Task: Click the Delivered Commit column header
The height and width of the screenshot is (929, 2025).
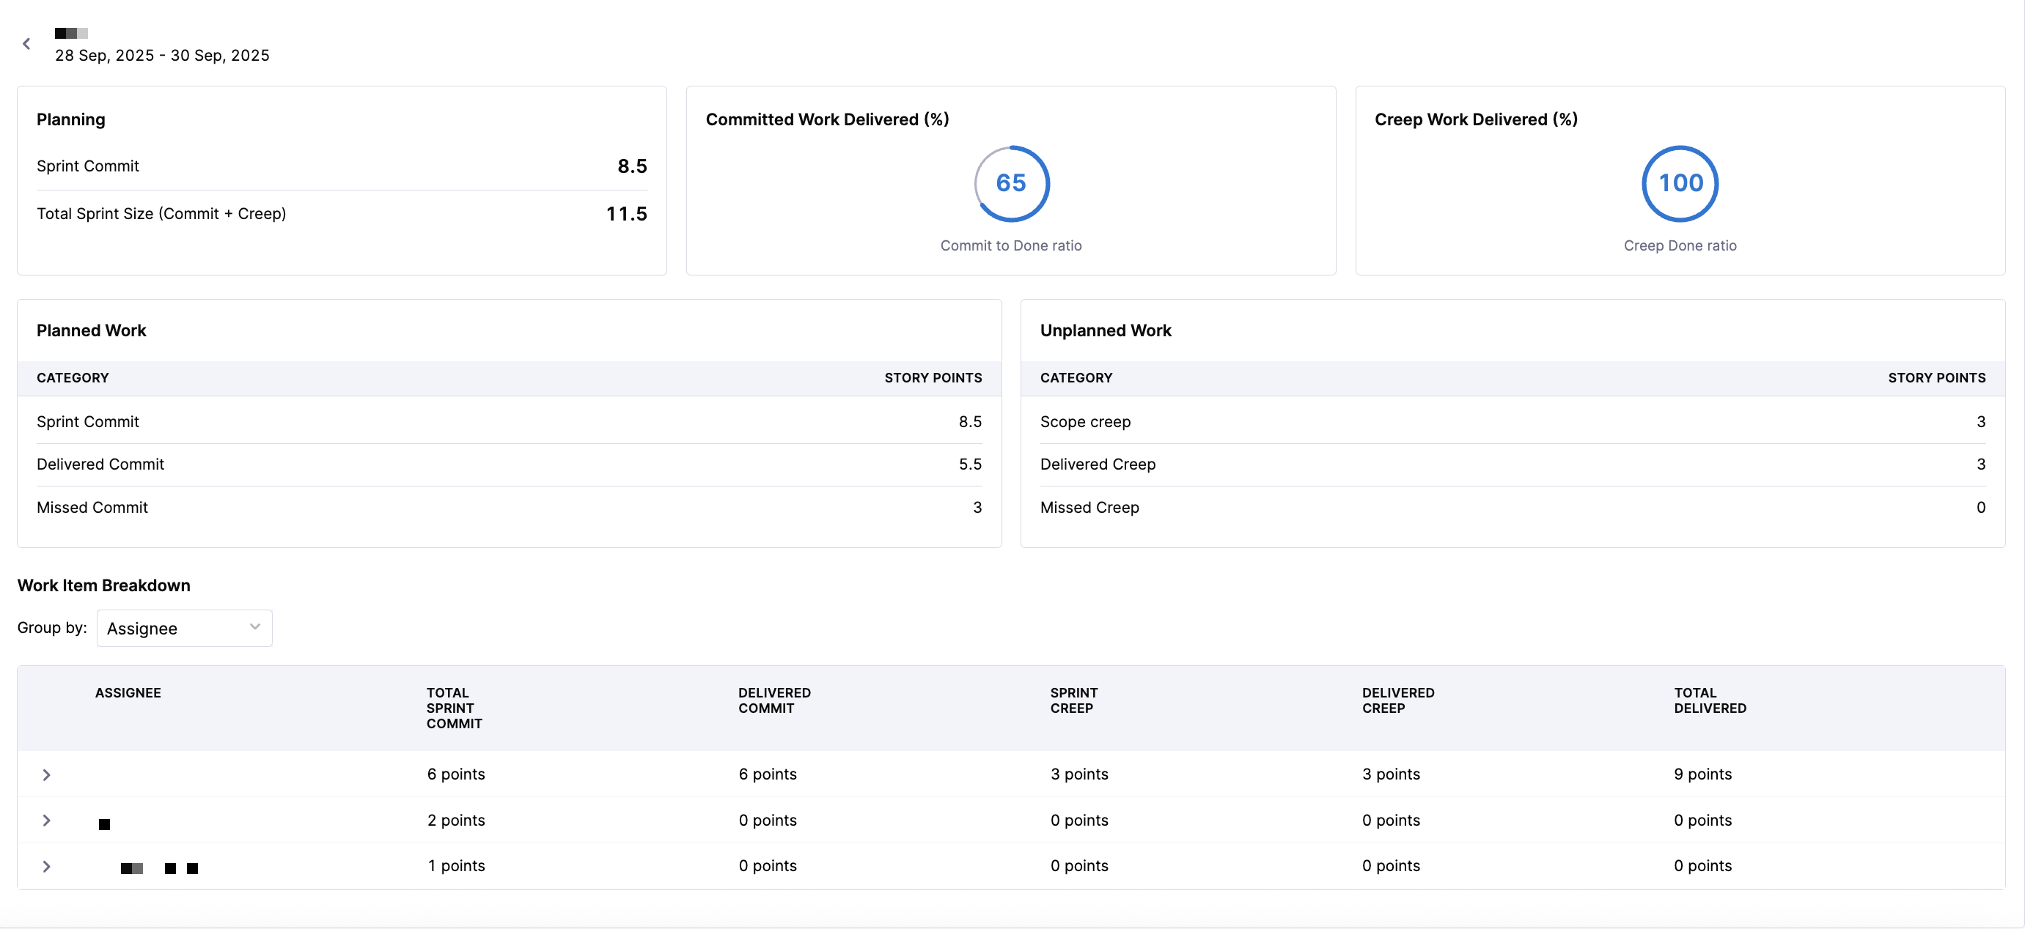Action: pyautogui.click(x=773, y=700)
